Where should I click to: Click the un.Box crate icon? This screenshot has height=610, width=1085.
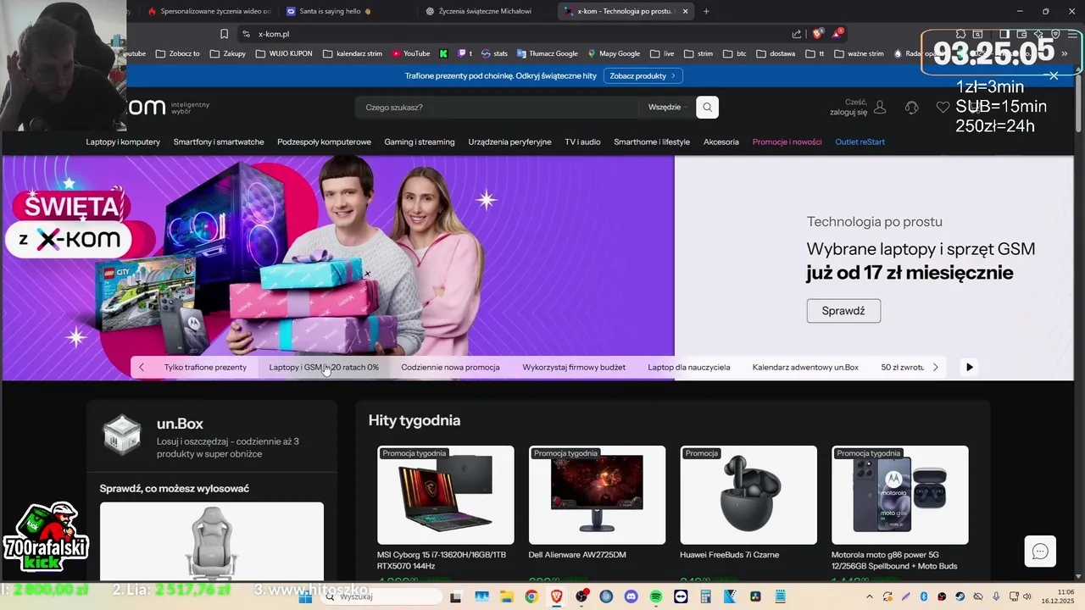pos(121,434)
